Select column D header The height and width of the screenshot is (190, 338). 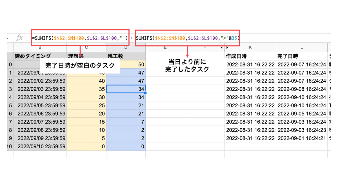coord(126,48)
